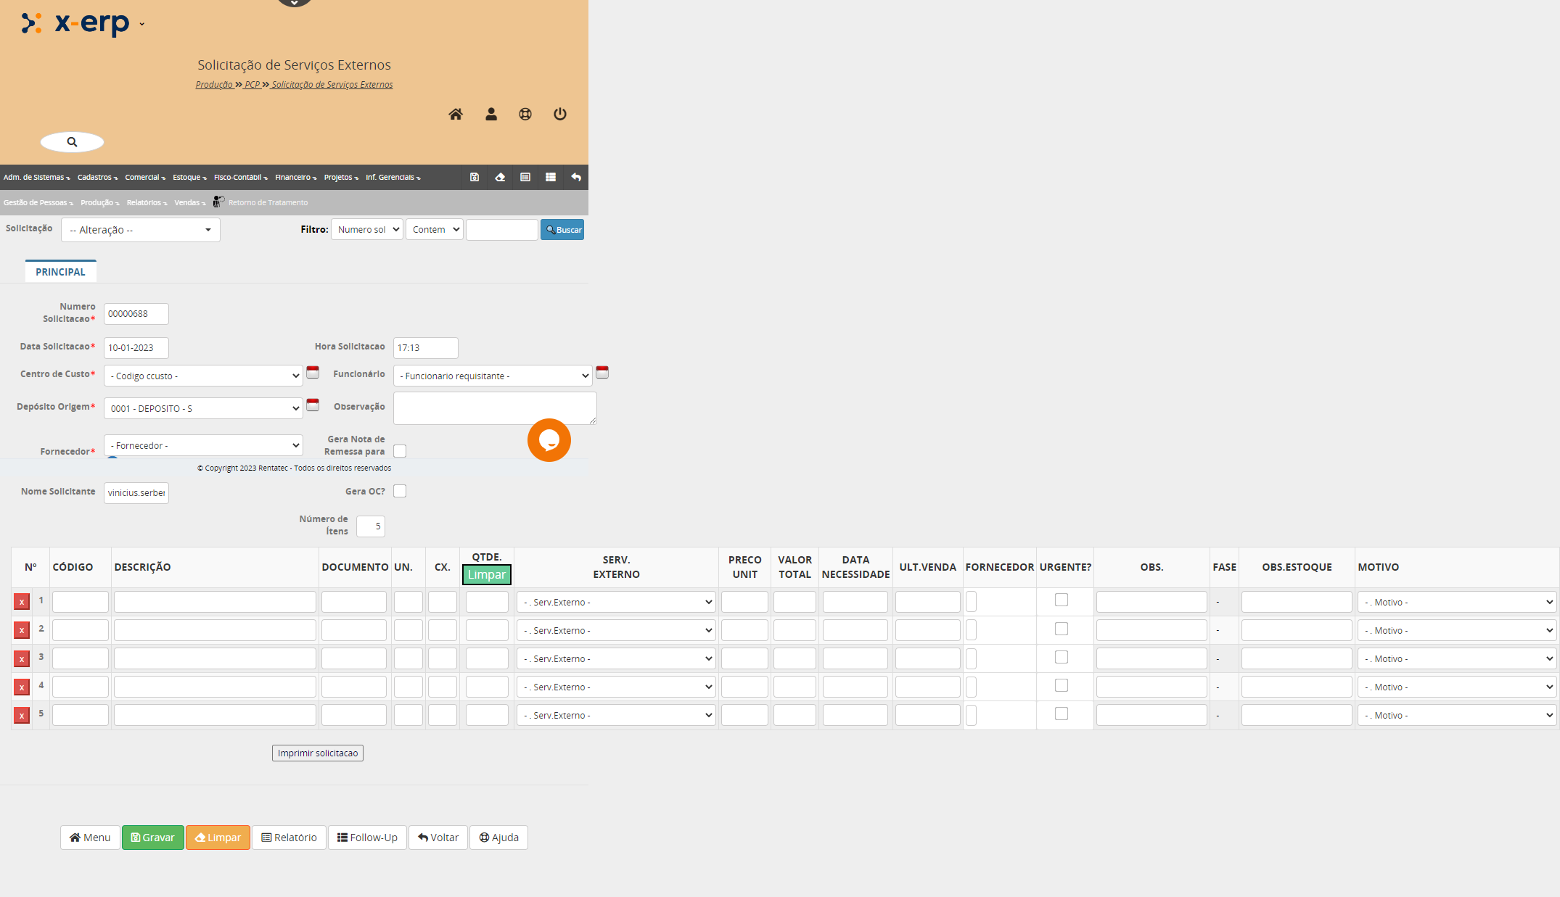The height and width of the screenshot is (897, 1560).
Task: Click the magnifier search pill
Action: point(72,142)
